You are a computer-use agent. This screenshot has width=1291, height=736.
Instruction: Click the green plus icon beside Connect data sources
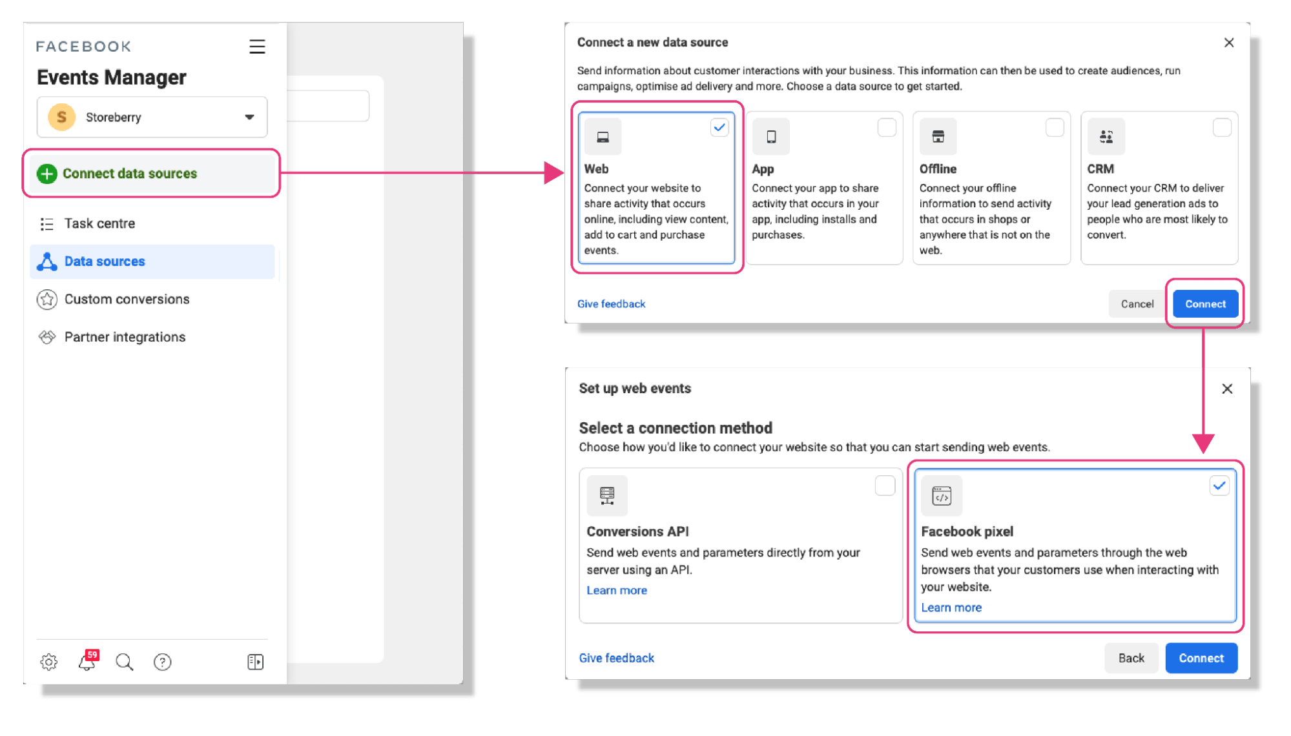[x=46, y=174]
